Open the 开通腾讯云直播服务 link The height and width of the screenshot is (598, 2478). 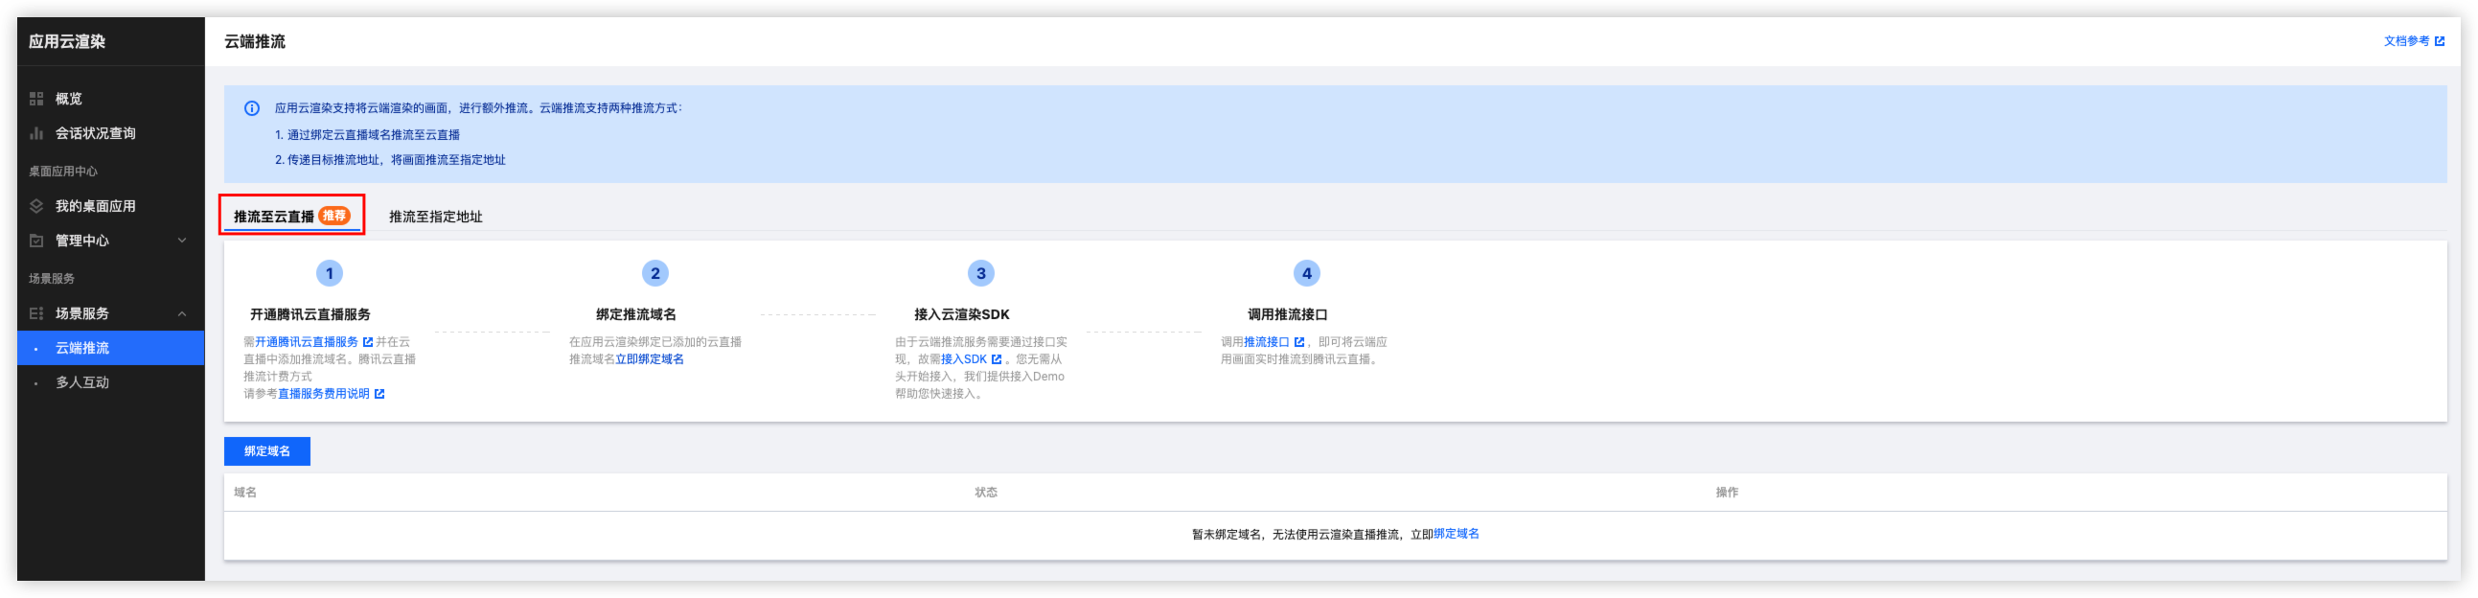point(307,342)
